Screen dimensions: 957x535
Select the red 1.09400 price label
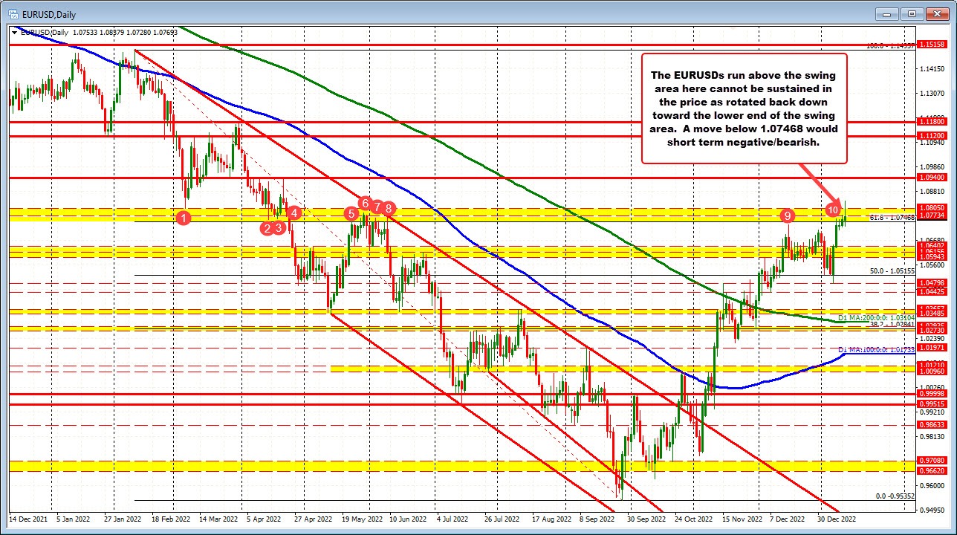tap(932, 178)
